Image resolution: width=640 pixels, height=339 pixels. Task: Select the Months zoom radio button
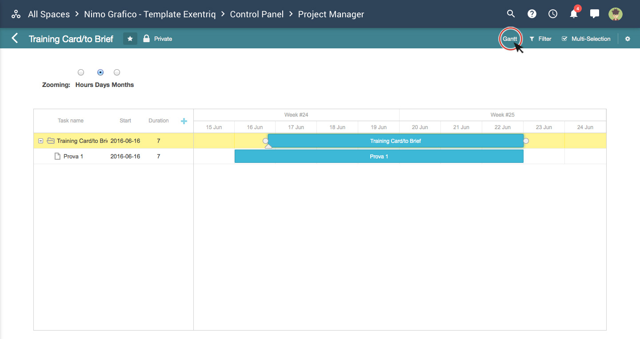pyautogui.click(x=117, y=72)
